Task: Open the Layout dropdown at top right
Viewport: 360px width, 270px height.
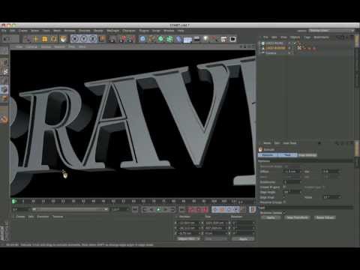Action: [331, 31]
